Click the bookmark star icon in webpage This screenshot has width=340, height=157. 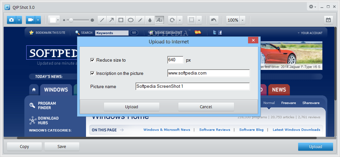tap(32, 33)
